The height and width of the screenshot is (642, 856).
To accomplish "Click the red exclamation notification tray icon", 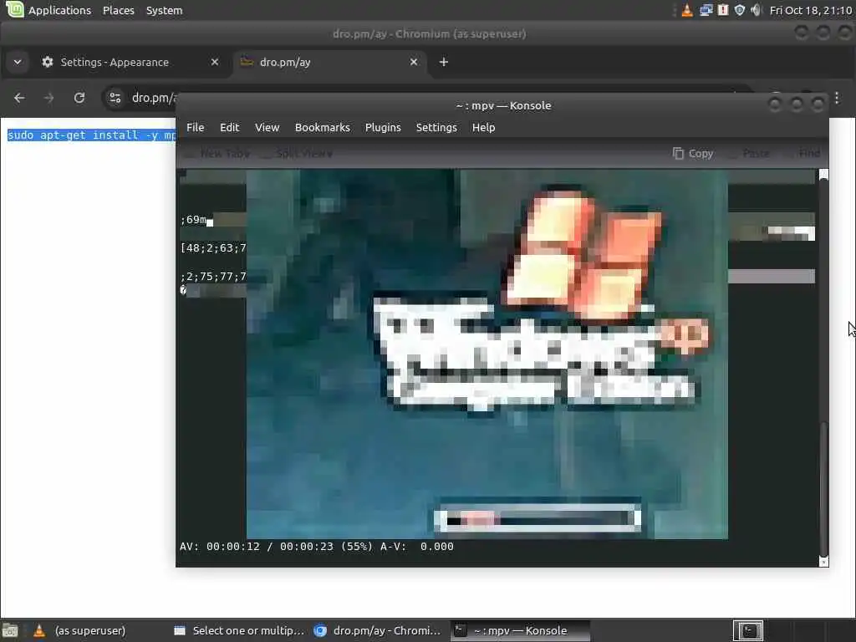I will coord(723,10).
